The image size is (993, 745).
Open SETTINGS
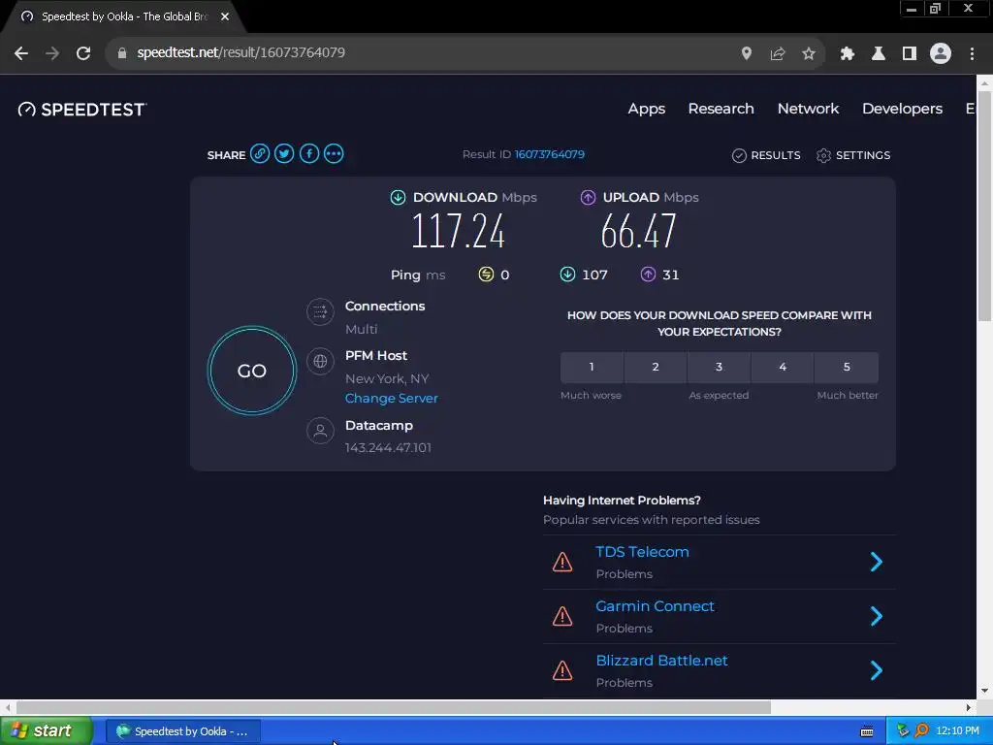853,155
